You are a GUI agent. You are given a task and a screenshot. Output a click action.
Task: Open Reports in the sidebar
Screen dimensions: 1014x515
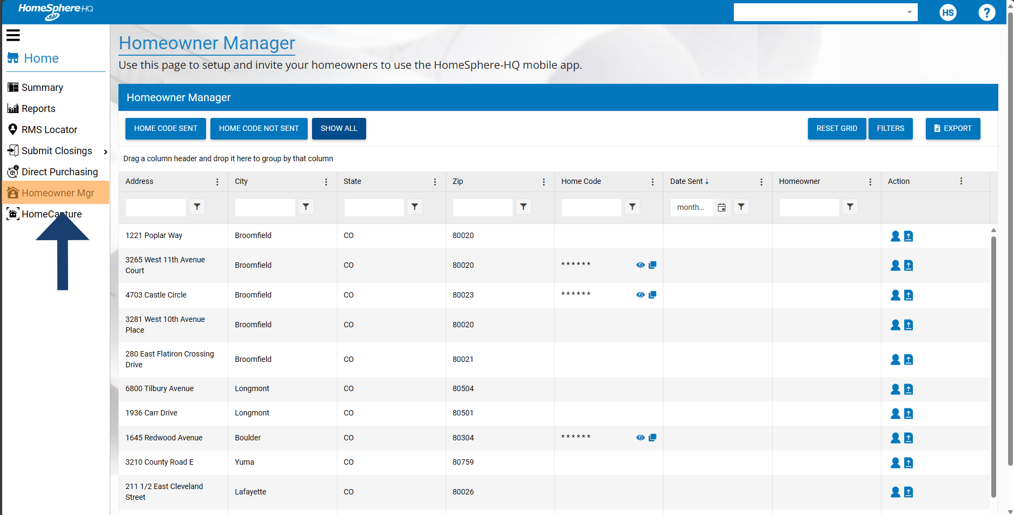click(x=31, y=108)
